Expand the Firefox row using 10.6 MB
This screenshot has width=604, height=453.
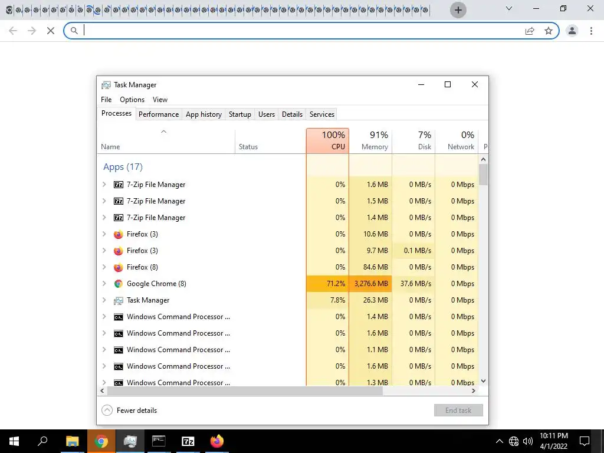(x=104, y=234)
